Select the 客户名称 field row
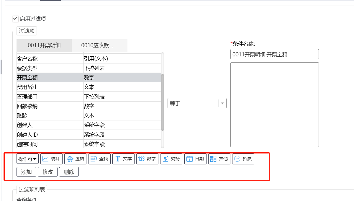This screenshot has height=201, width=354. pos(88,59)
